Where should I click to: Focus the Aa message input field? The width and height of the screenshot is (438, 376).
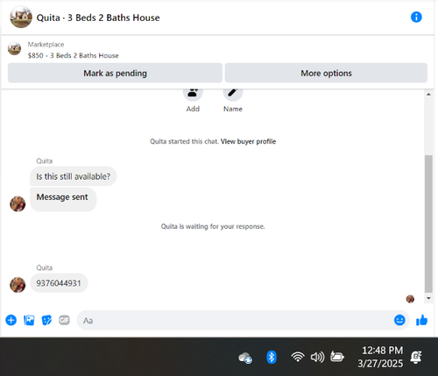(235, 320)
